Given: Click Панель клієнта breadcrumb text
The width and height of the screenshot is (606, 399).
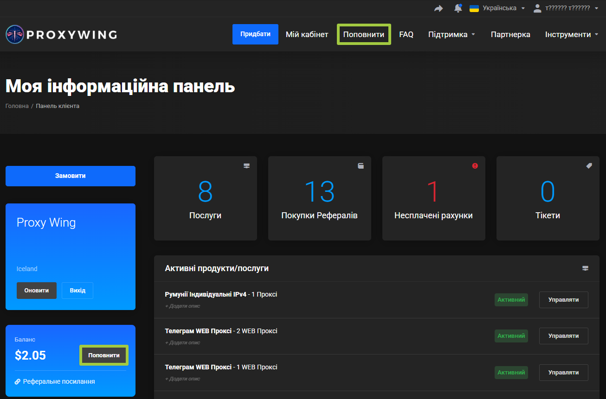Looking at the screenshot, I should [x=58, y=106].
